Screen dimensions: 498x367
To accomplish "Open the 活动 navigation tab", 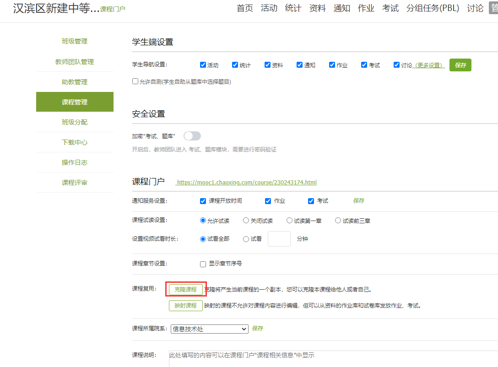I will [x=269, y=8].
